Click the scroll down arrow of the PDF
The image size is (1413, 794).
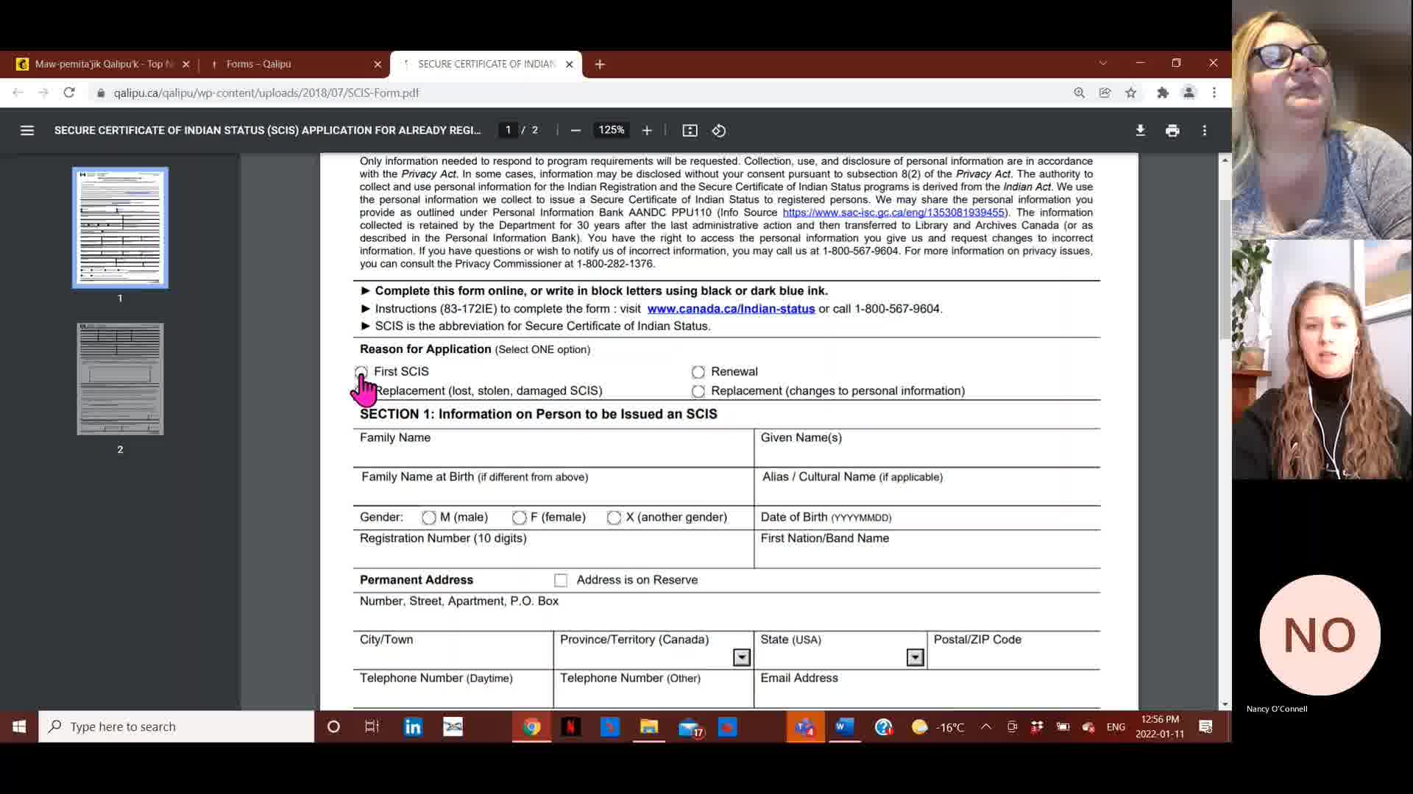(1225, 704)
